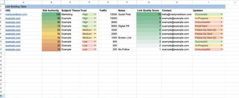Image resolution: width=239 pixels, height=98 pixels.
Task: Select column F header
Action: point(127,2)
